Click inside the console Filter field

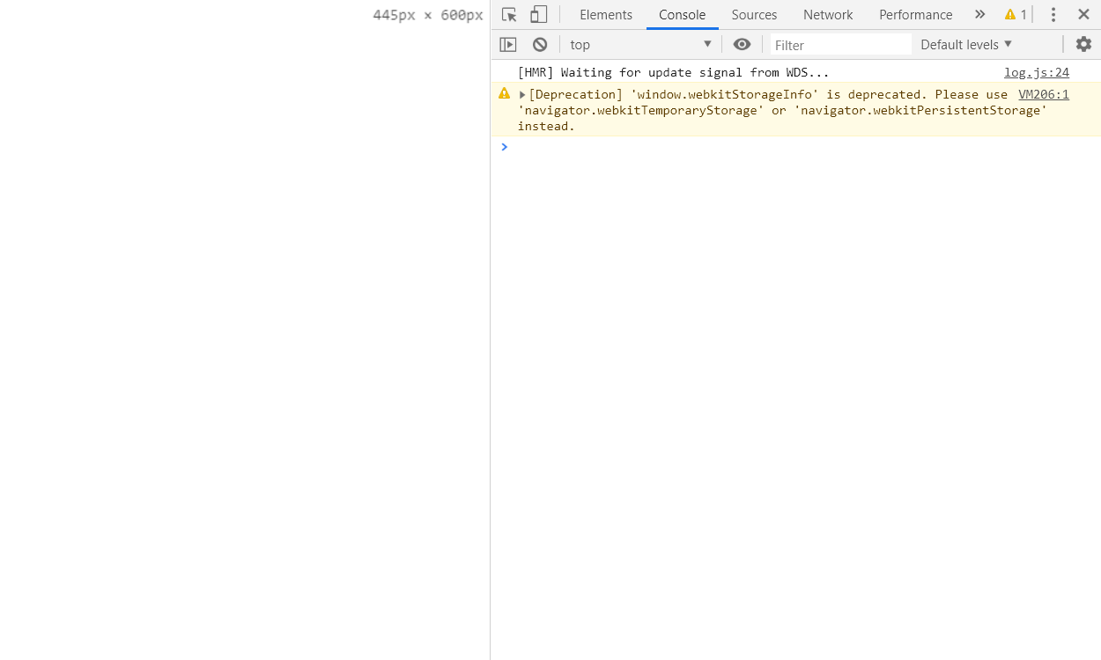pyautogui.click(x=837, y=44)
